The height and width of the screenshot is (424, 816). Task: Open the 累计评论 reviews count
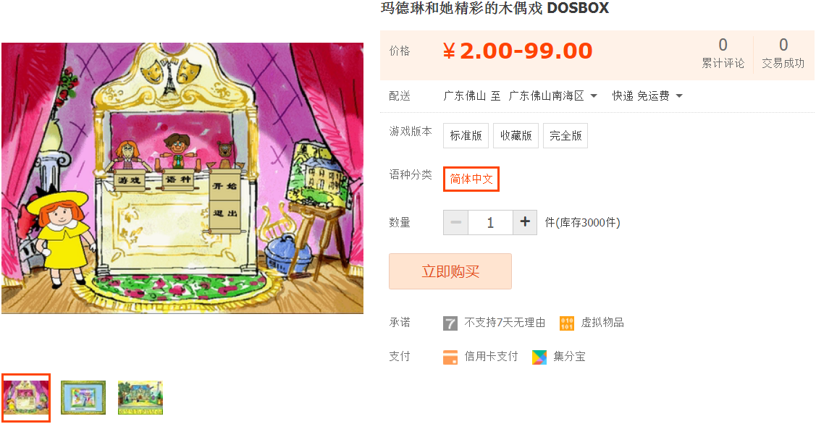(723, 53)
